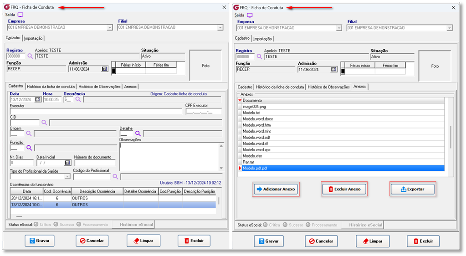Click Cancelar button in left window

click(92, 241)
